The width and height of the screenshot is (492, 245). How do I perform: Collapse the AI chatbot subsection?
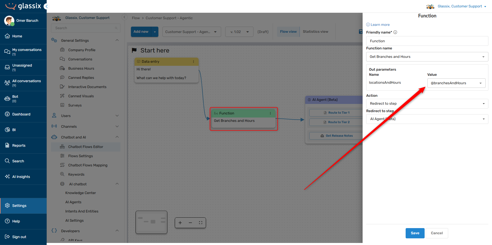(117, 184)
